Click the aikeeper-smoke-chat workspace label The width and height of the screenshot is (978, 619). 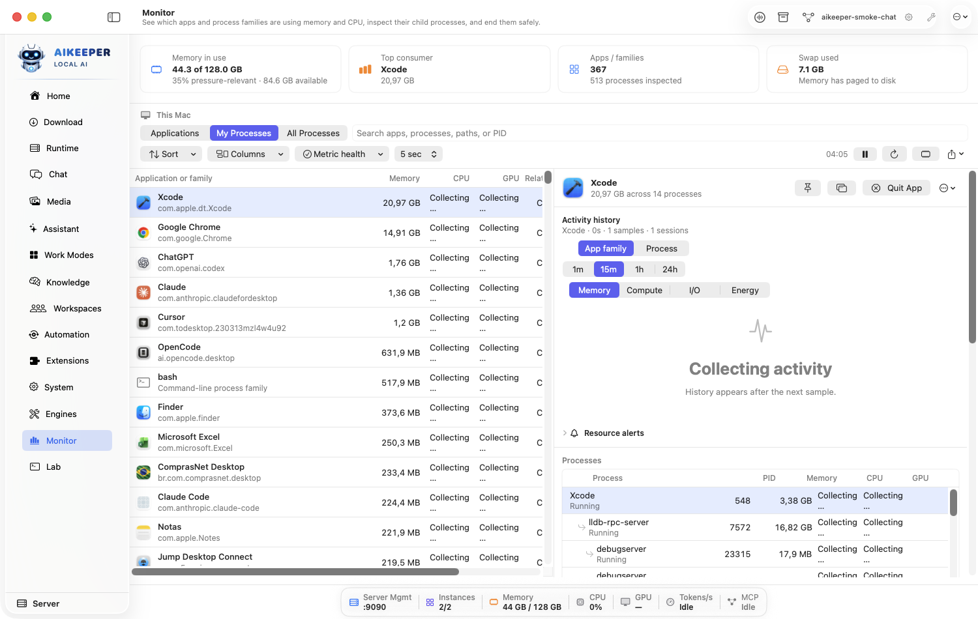tap(859, 17)
